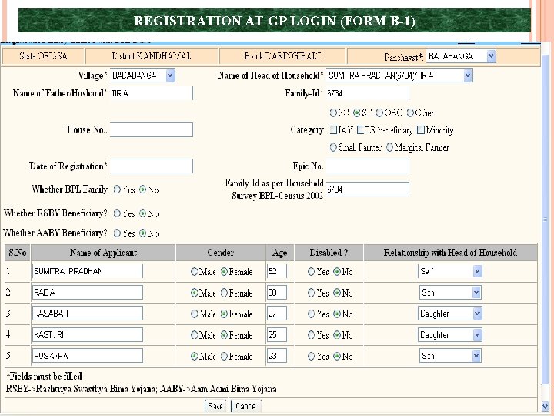Check the Minority checkbox
This screenshot has width=554, height=416.
tap(420, 130)
